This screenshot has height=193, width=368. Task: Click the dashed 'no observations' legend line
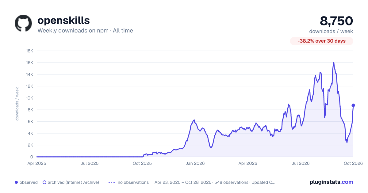click(112, 182)
